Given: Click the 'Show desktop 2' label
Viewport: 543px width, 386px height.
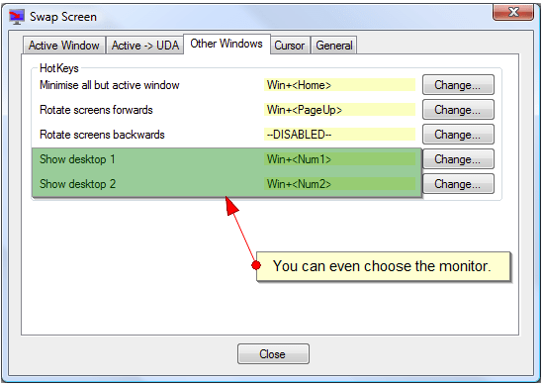Looking at the screenshot, I should click(x=77, y=184).
